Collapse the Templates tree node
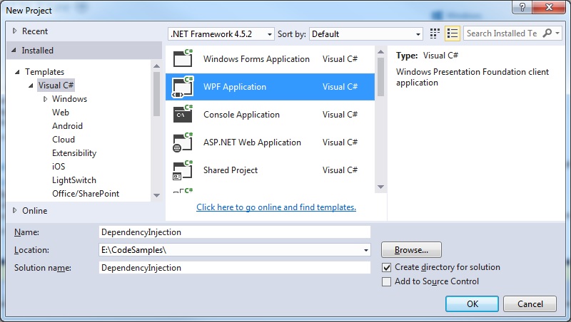The width and height of the screenshot is (571, 322). tap(17, 72)
